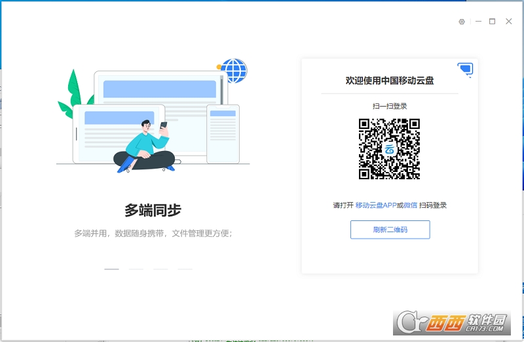Click the multi-device sync illustration
Viewport: 524px width, 342px height.
tap(153, 116)
